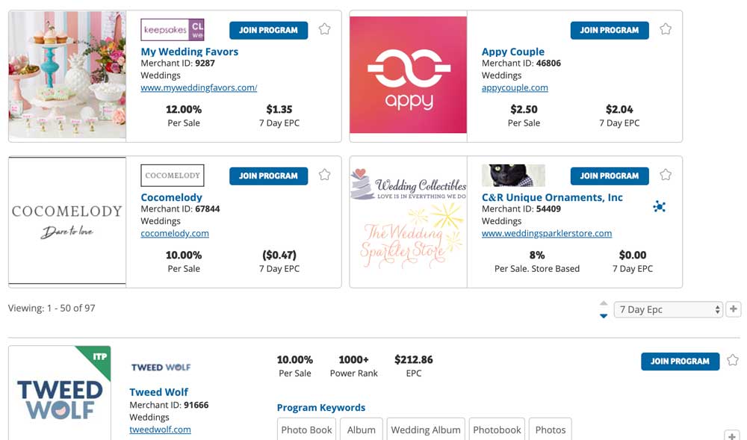Favorite My Wedding Favors with star icon
This screenshot has width=747, height=440.
click(324, 29)
